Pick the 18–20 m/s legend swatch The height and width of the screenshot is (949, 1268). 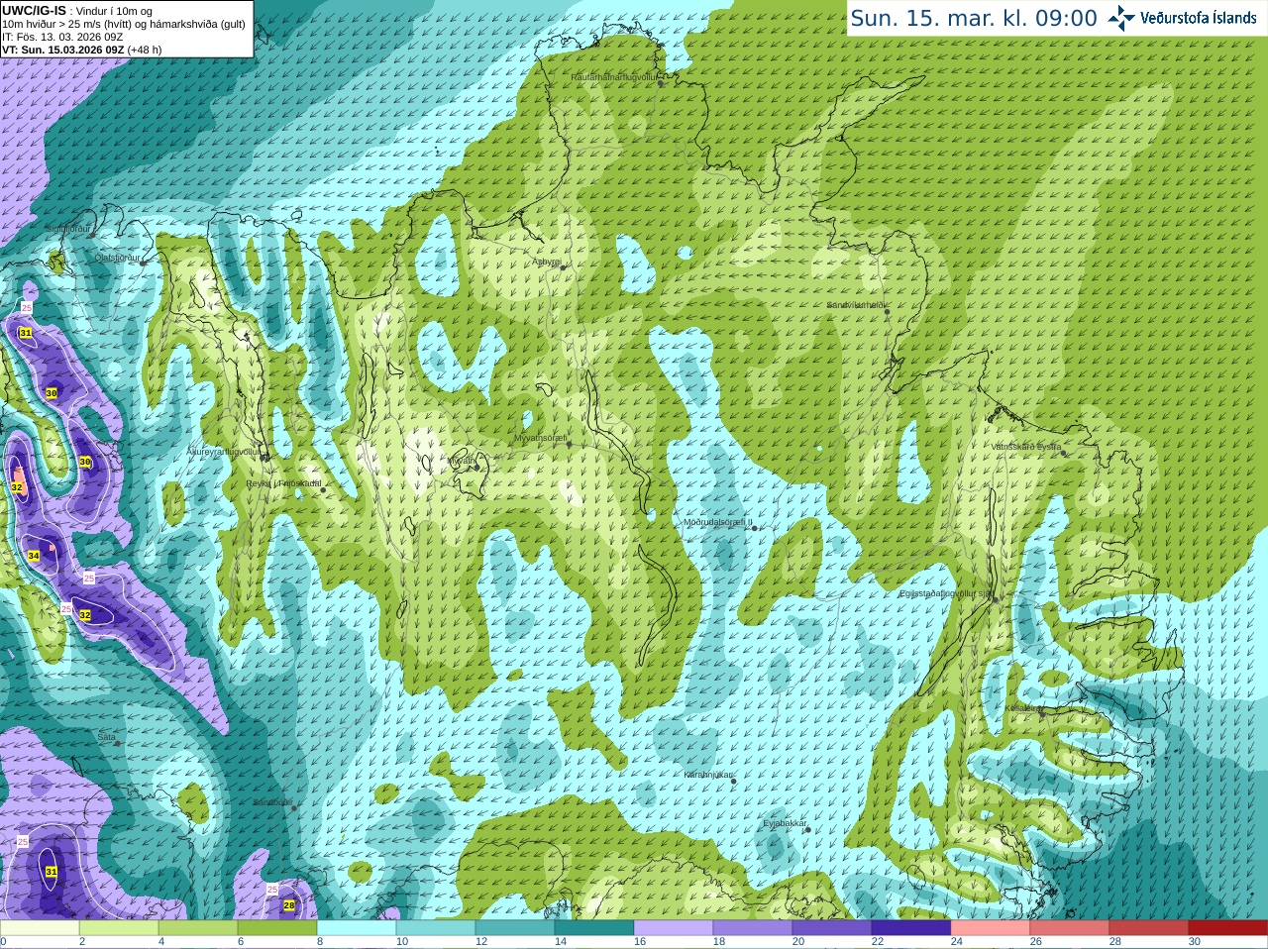[753, 928]
